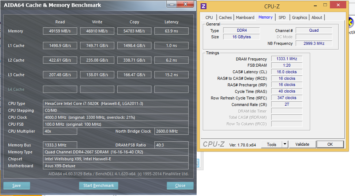This screenshot has width=355, height=196.
Task: Go to the About tab
Action: [317, 17]
